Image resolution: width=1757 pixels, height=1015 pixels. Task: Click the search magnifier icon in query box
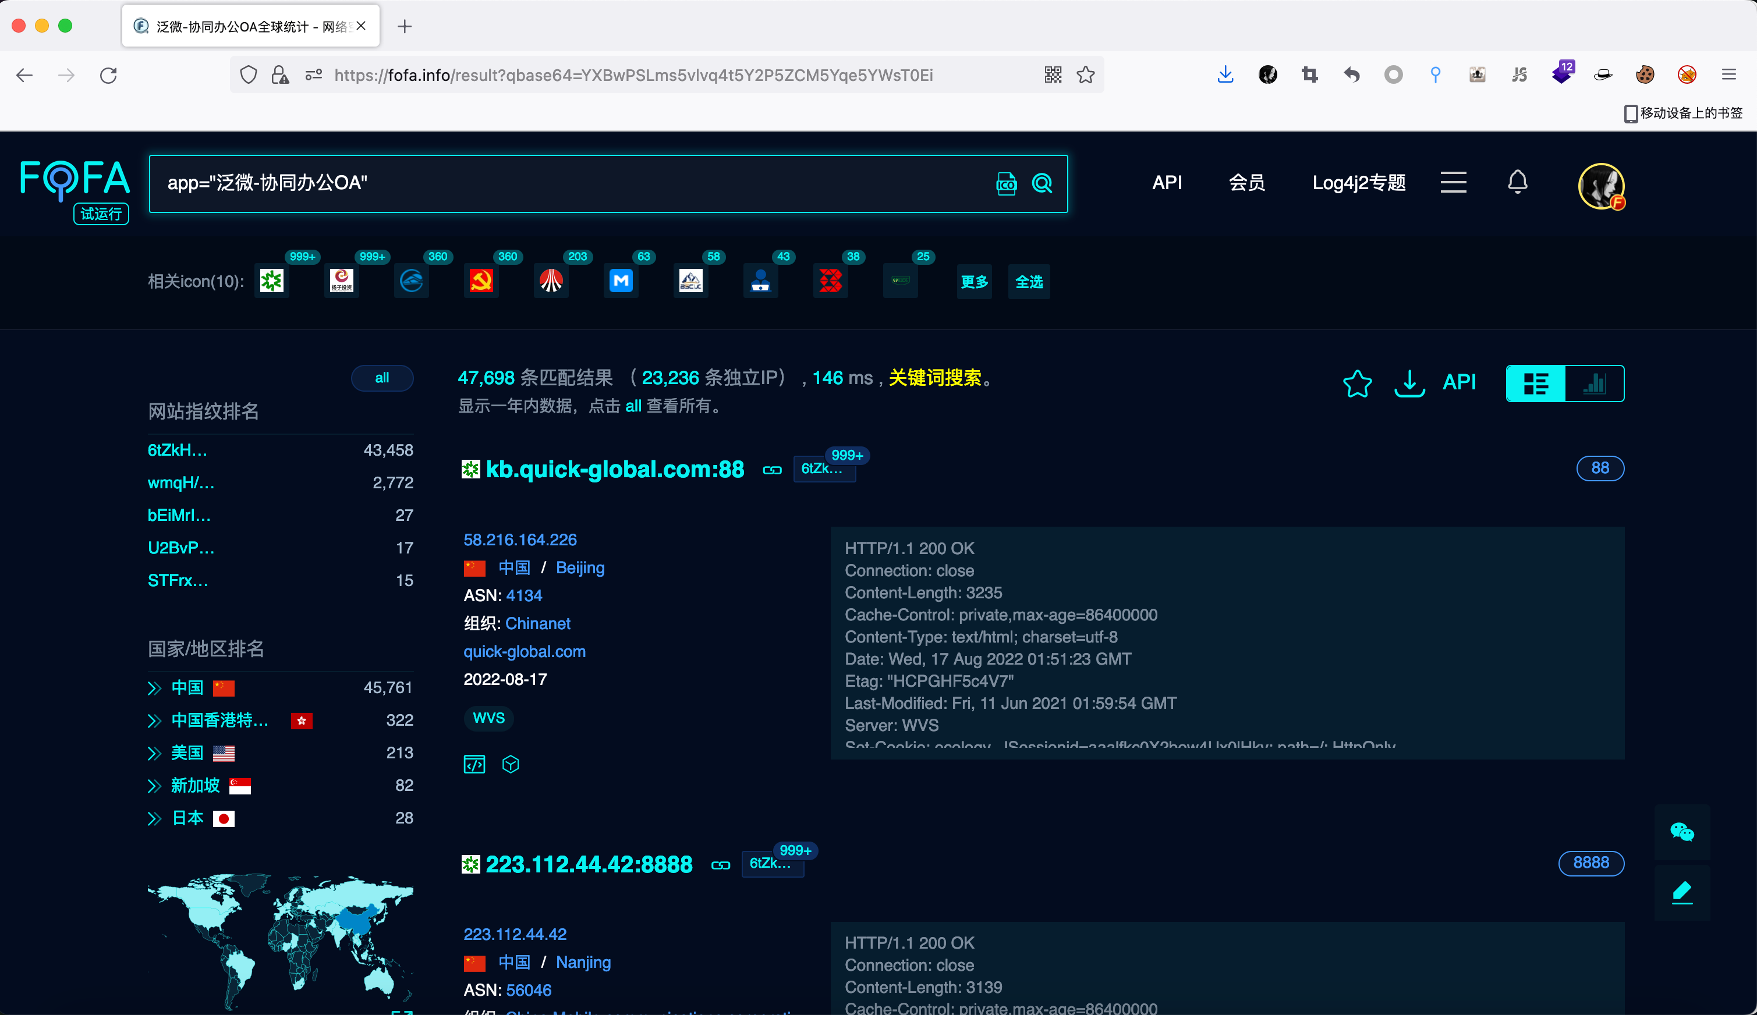[1042, 183]
